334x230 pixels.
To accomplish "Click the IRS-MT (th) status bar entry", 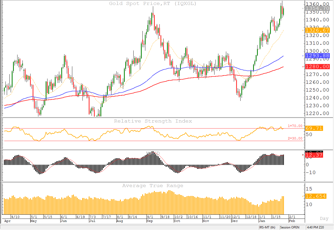I will 267,227.
